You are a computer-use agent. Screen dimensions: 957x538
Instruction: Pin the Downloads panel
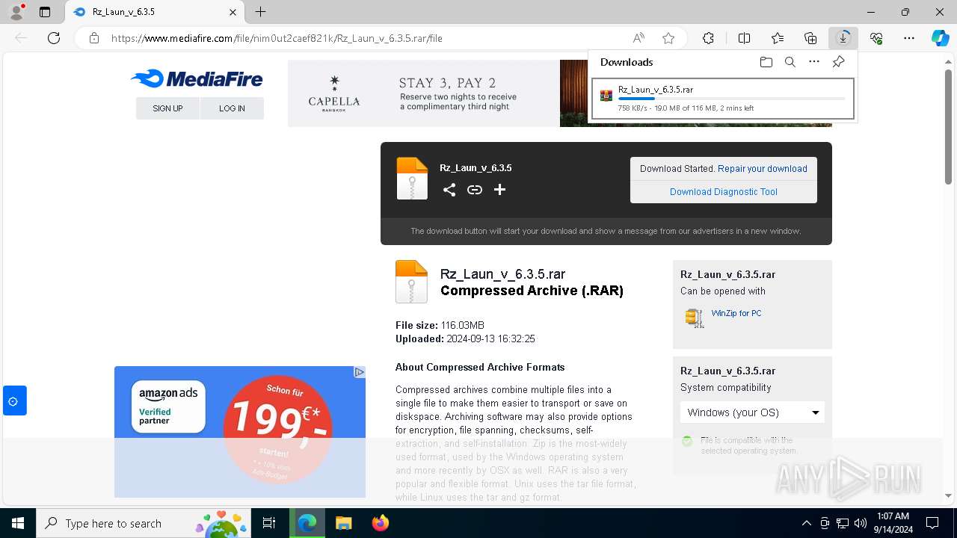(839, 62)
